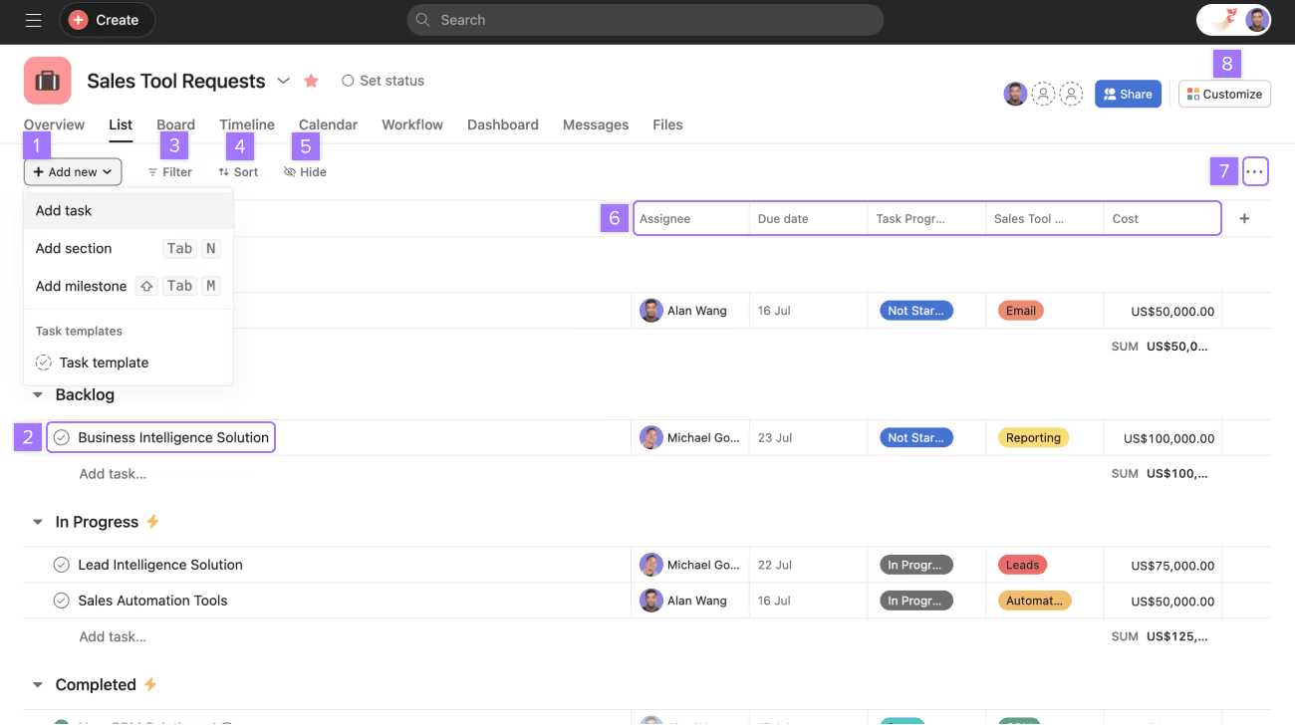Click the Sort toolbar icon

[224, 172]
